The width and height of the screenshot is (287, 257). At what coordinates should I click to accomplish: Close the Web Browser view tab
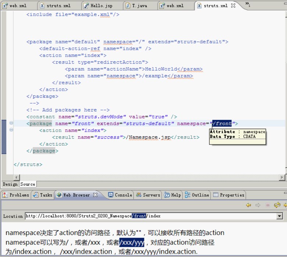pyautogui.click(x=96, y=195)
